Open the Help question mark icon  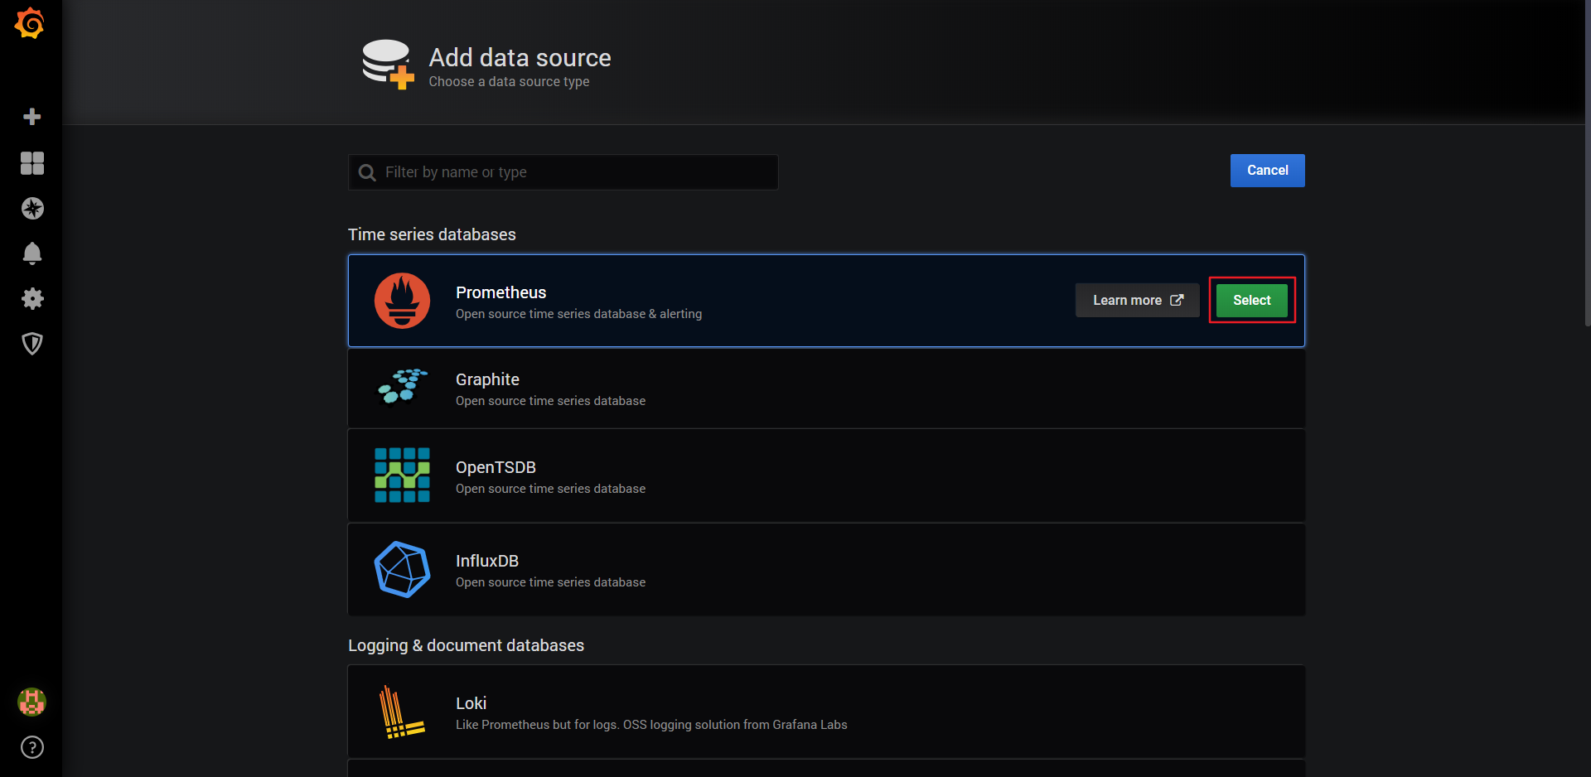tap(32, 747)
